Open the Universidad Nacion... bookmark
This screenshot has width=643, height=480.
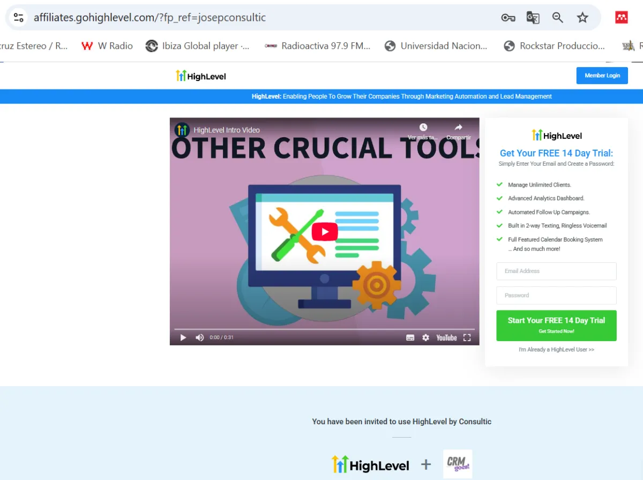[x=436, y=46]
